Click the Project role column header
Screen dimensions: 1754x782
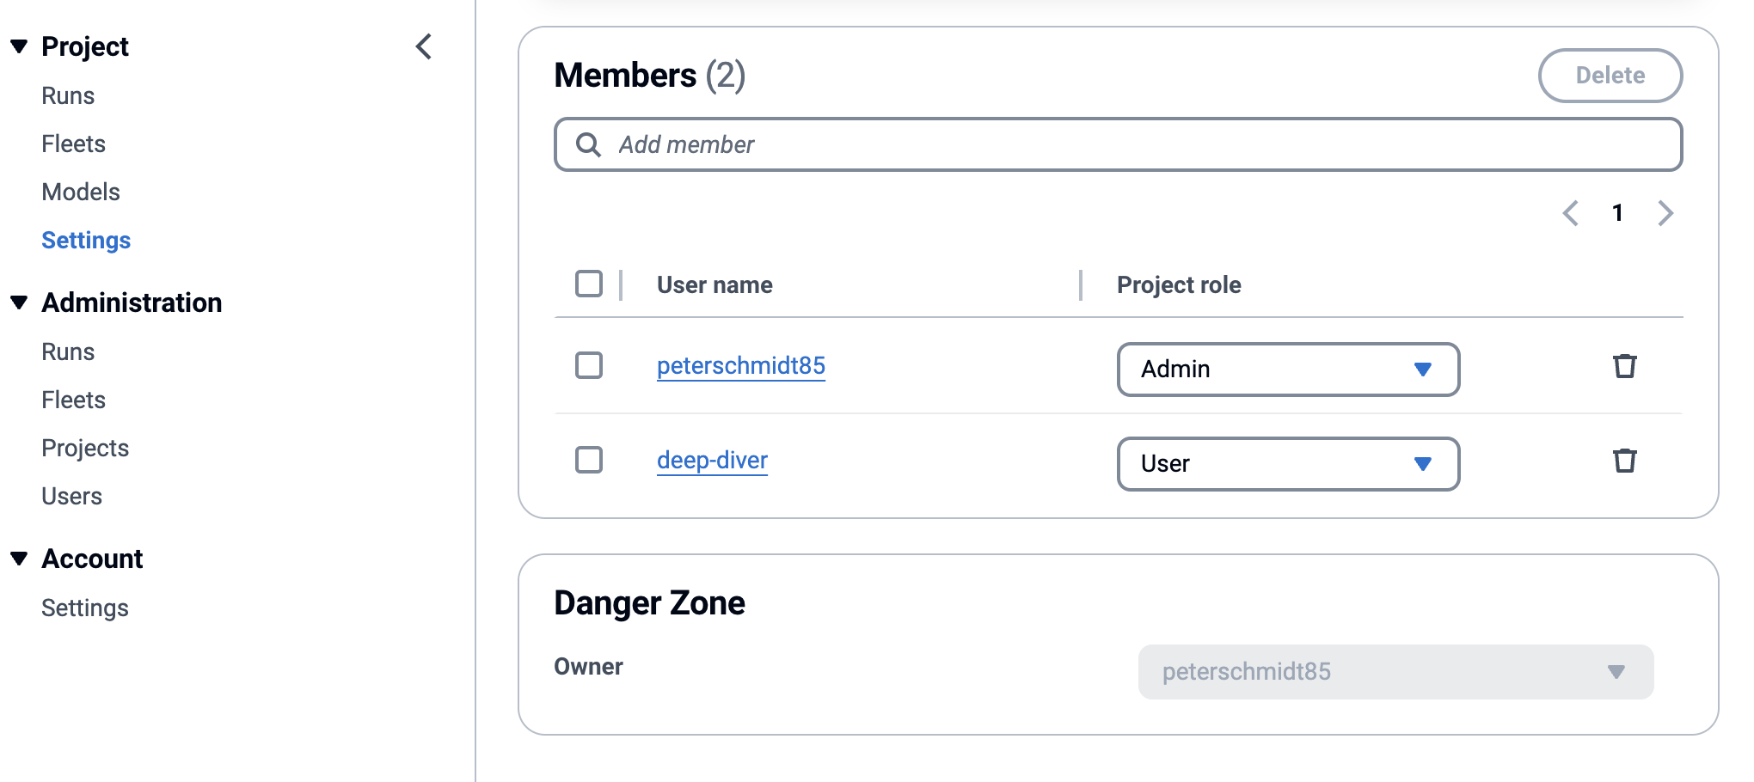[x=1179, y=284]
